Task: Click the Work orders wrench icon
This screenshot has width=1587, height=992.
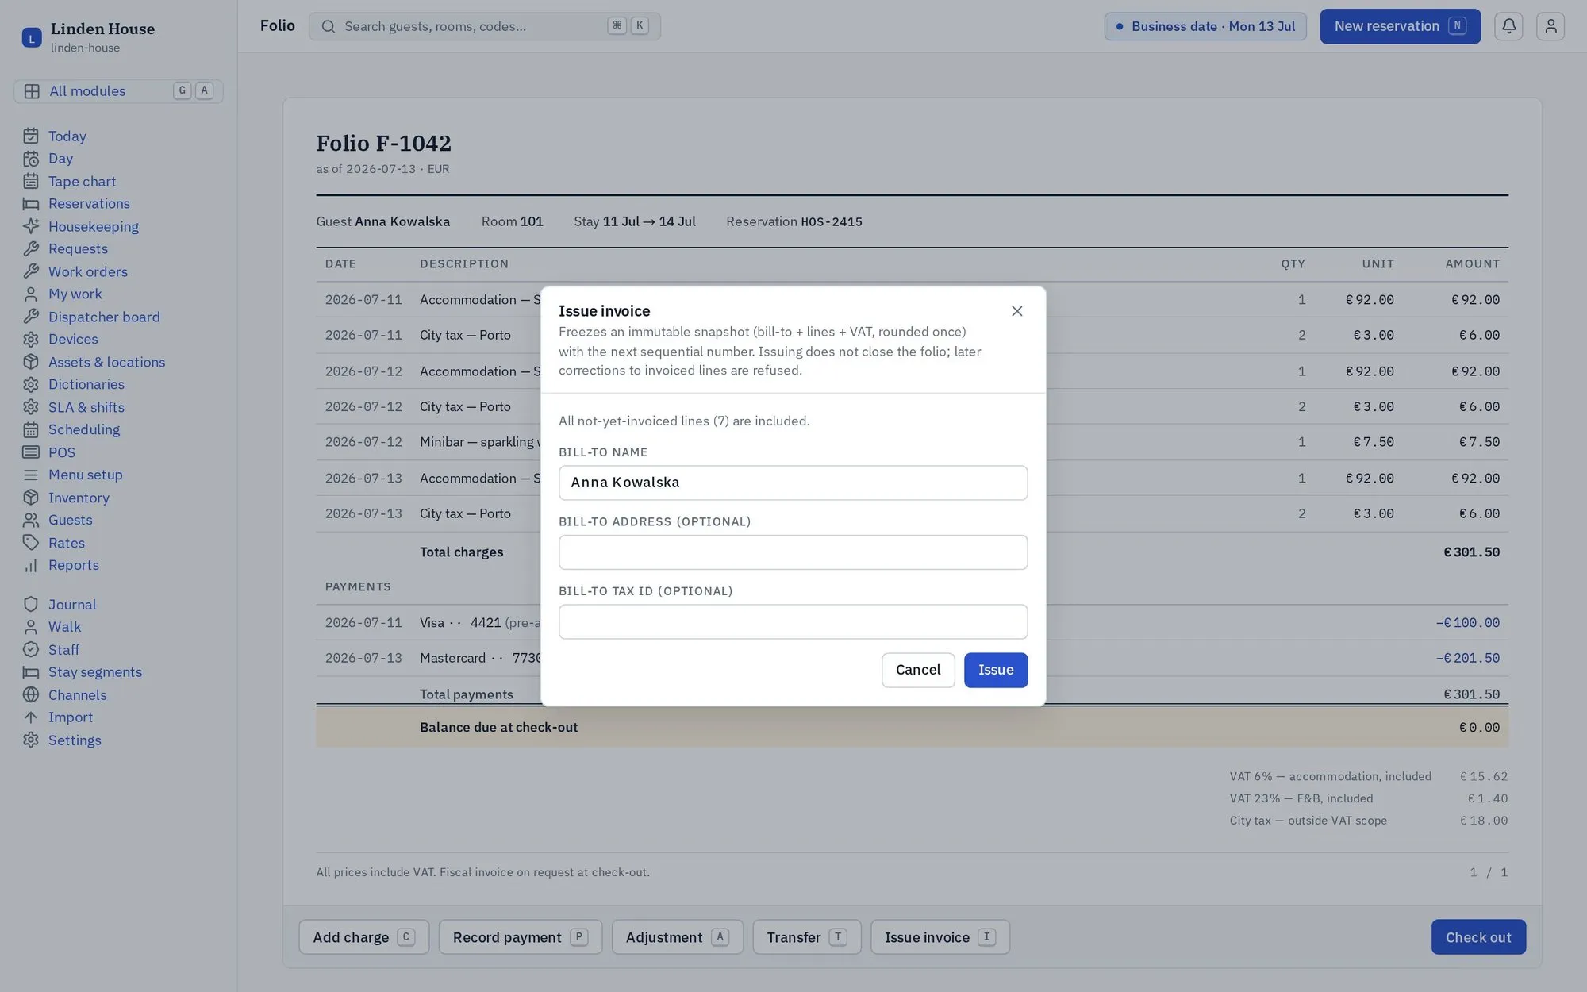Action: [x=31, y=272]
